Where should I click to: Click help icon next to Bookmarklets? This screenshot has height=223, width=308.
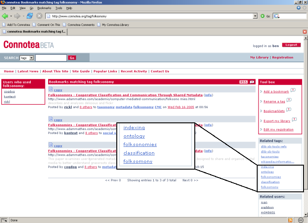point(288,109)
